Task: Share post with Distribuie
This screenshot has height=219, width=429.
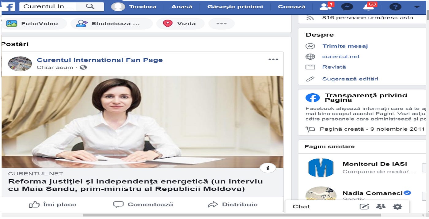Action: click(x=232, y=204)
